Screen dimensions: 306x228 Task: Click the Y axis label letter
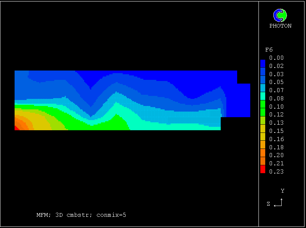(282, 191)
